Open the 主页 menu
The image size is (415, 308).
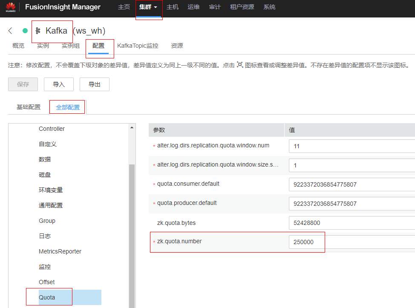coord(124,7)
